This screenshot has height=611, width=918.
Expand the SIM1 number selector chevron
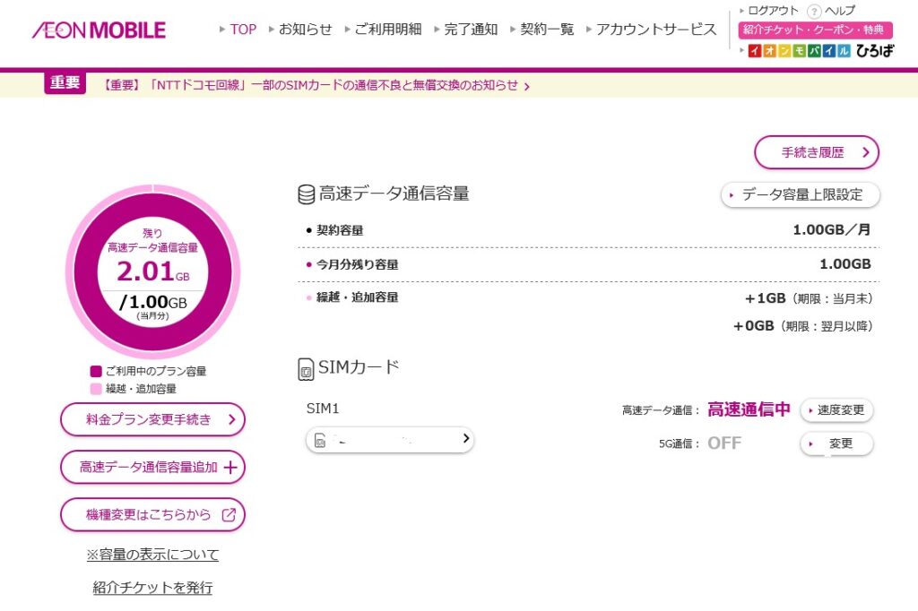click(465, 439)
